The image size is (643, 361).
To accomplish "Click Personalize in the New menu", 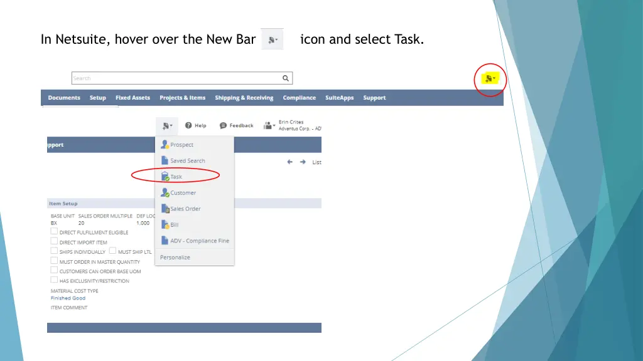I will tap(175, 257).
